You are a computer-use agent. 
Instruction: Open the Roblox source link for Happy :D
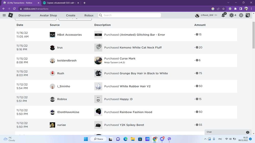(x=62, y=99)
